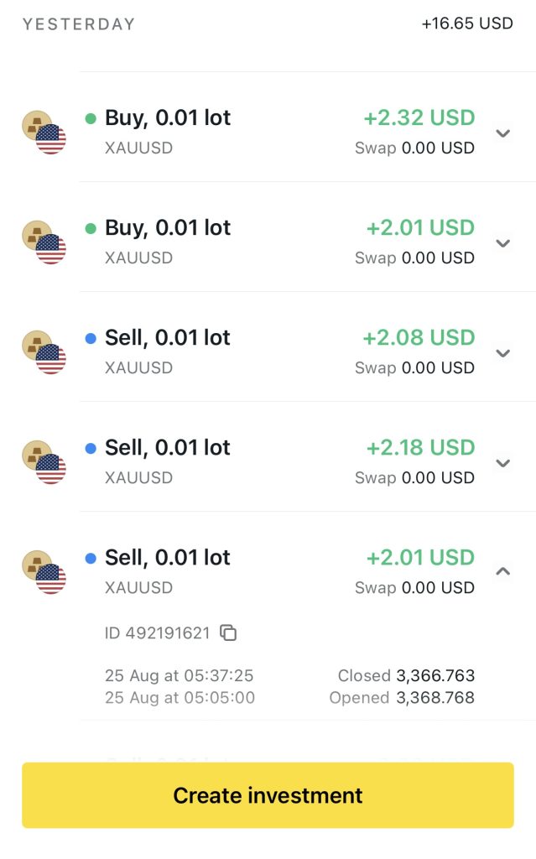Viewport: 536px width, 859px height.
Task: Click the XAUUSD icon of +2.18 Sell trade
Action: [x=44, y=462]
